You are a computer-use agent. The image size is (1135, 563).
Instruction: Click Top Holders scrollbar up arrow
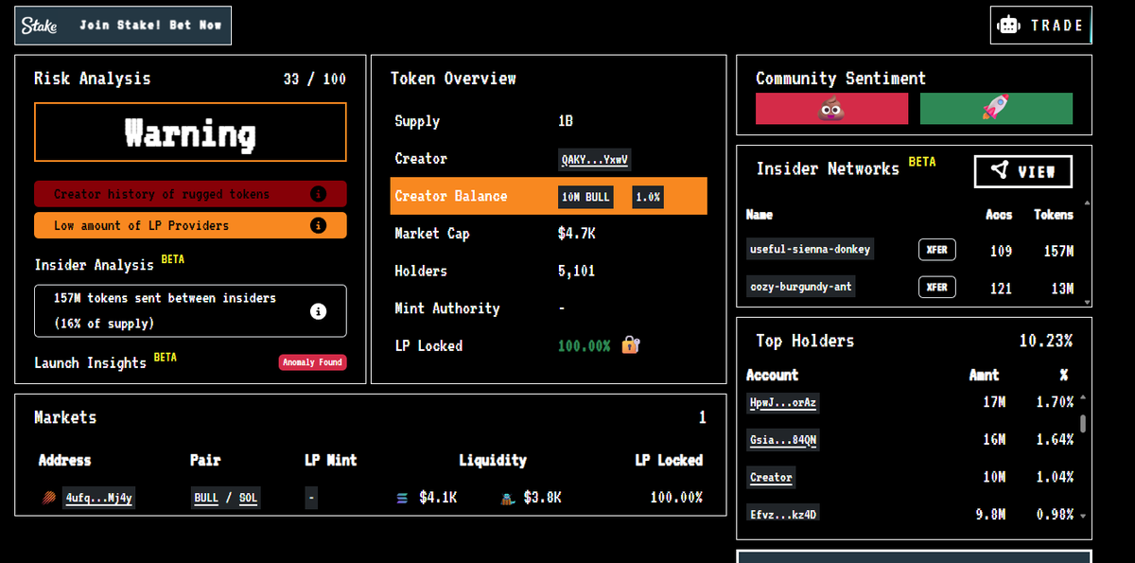coord(1083,398)
